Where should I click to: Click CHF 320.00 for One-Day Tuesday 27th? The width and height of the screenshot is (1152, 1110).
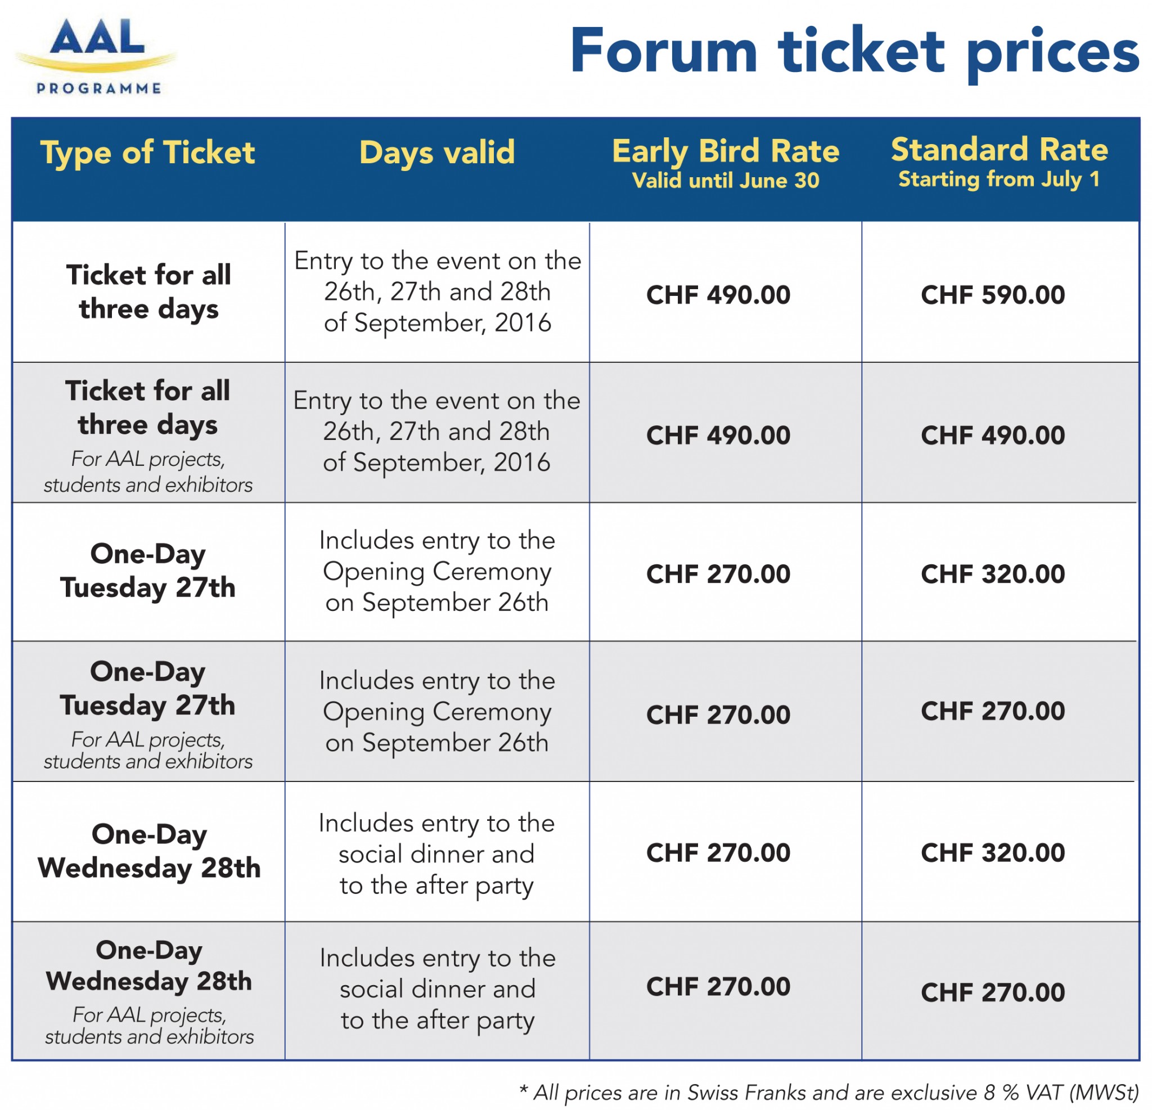pos(993,574)
